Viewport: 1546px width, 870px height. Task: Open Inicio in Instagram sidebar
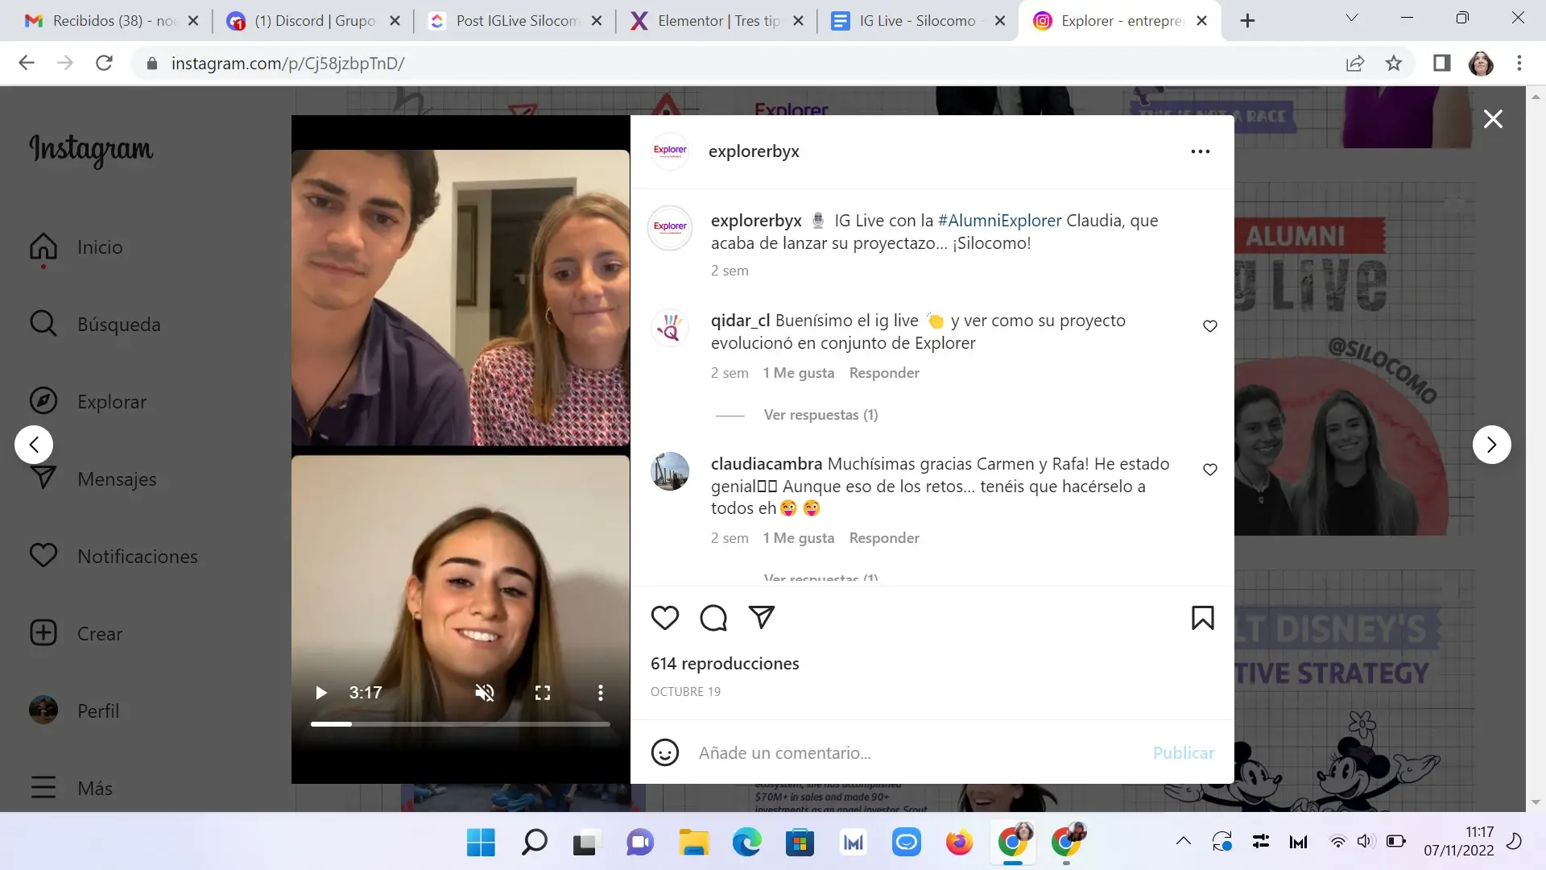pos(76,247)
